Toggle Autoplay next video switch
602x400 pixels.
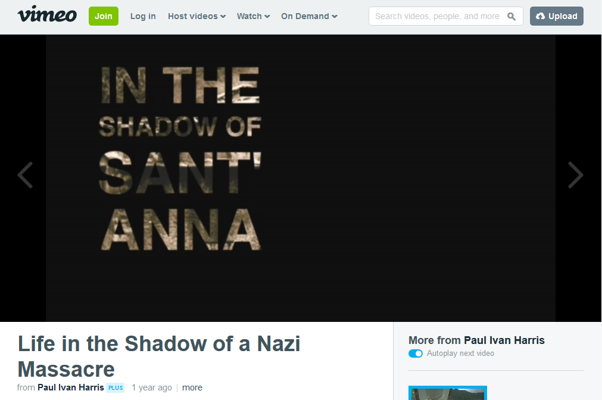pos(416,353)
